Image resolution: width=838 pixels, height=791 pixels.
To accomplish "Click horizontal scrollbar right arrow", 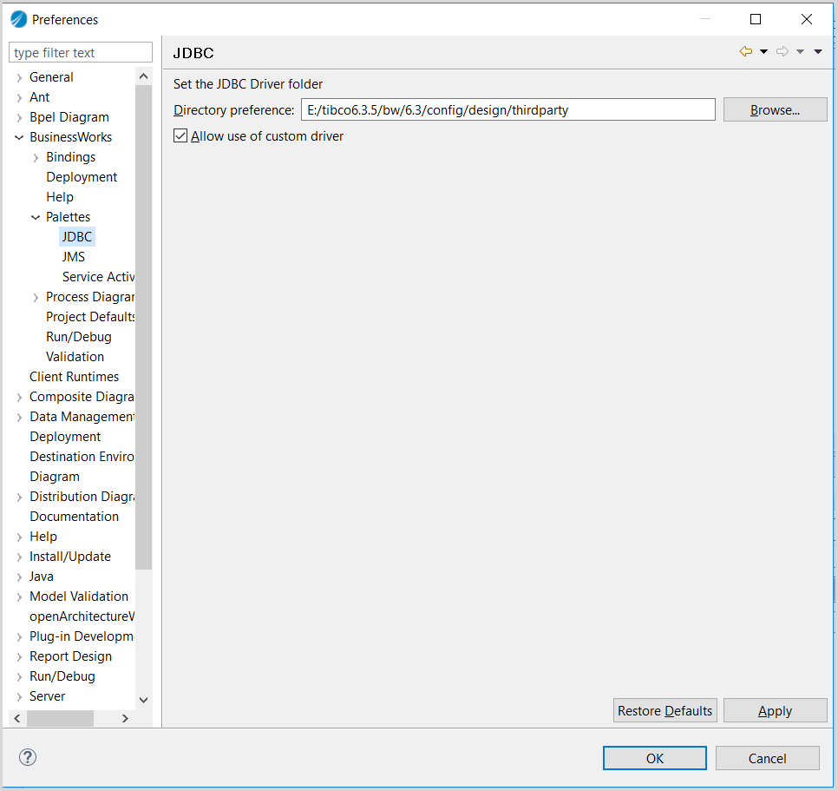I will [125, 718].
